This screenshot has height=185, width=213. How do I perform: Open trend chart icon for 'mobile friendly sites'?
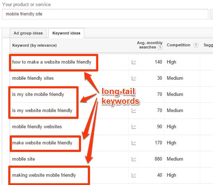134,78
